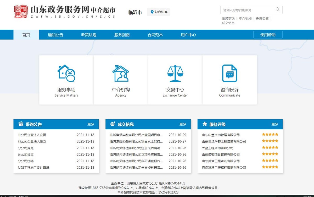
Task: Open 更多 link in 采购公告 panel
Action: 91,124
